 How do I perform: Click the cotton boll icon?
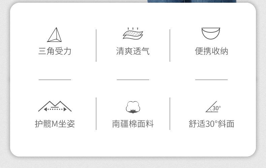tap(133, 107)
